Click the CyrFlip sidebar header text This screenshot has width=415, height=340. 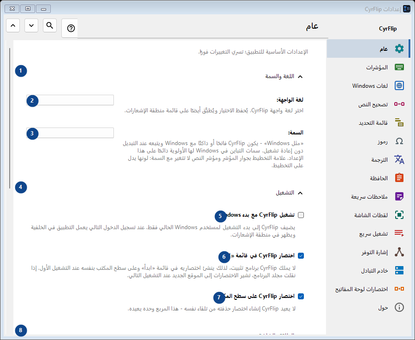388,29
